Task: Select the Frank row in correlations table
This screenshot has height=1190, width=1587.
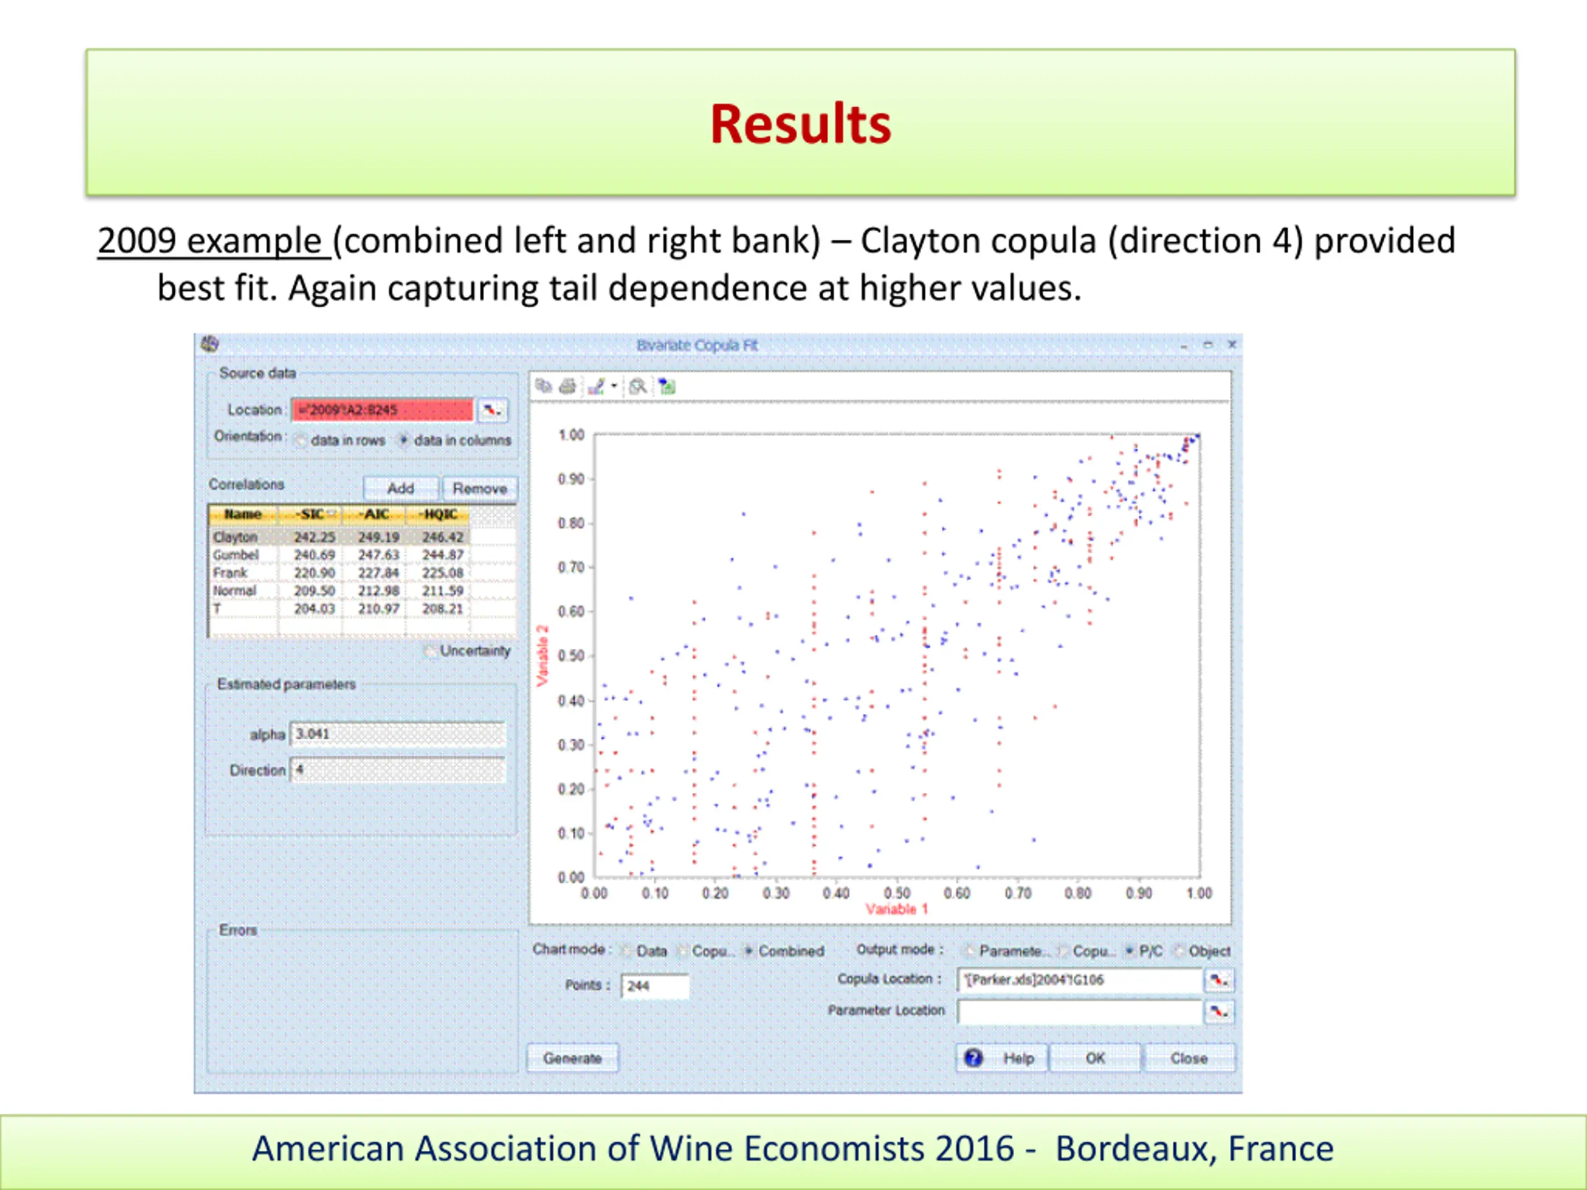Action: [231, 573]
